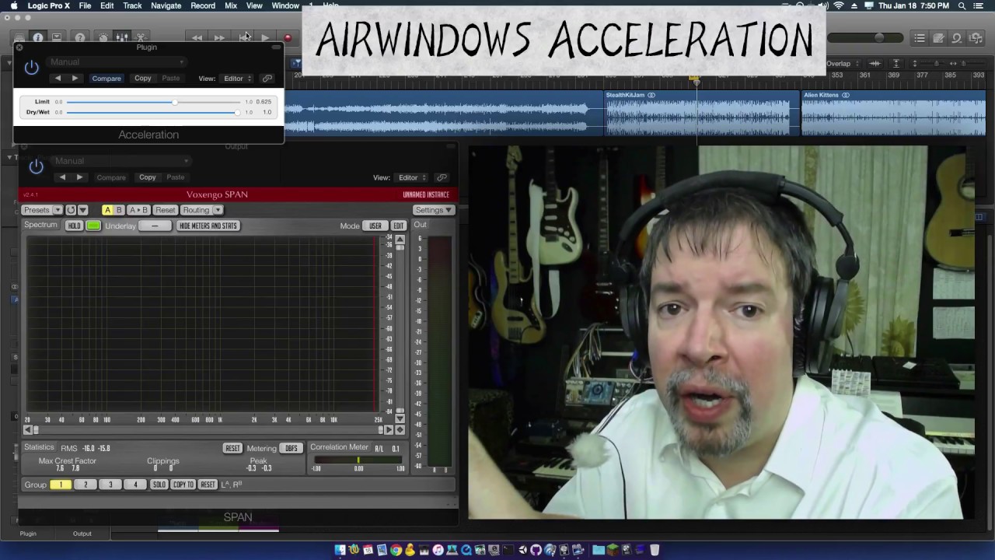Screen dimensions: 995x560
Task: Open Finder in the Dock
Action: click(x=340, y=550)
